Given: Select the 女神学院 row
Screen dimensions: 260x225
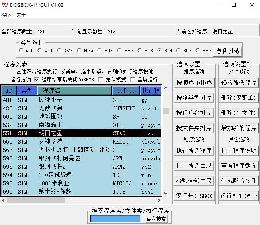Looking at the screenshot, I should [x=81, y=142].
